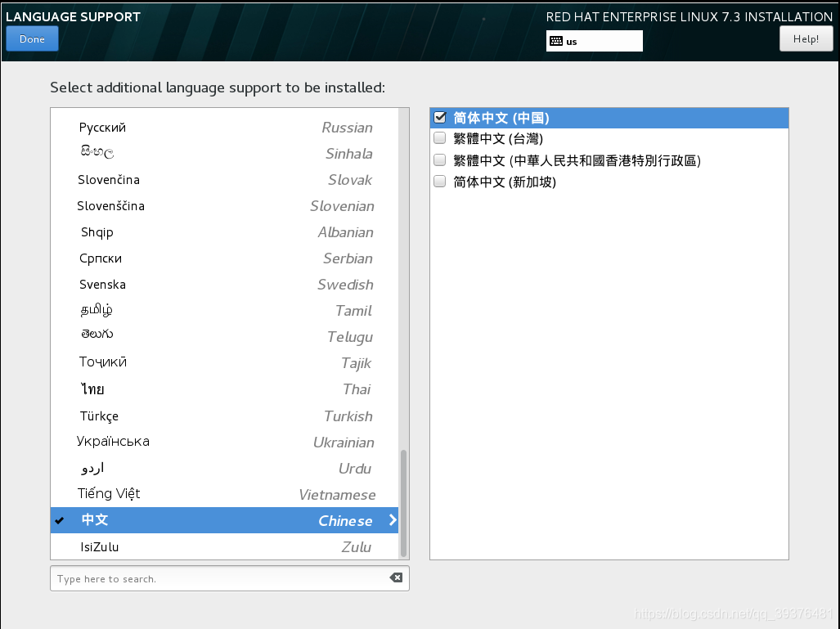Select Русский Russian language row
Image resolution: width=840 pixels, height=629 pixels.
pos(224,128)
